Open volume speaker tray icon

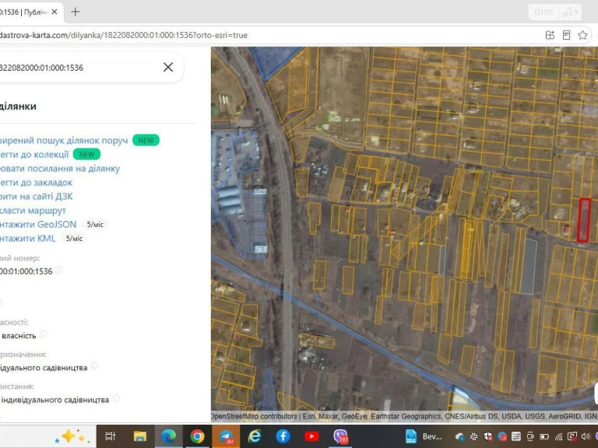586,436
